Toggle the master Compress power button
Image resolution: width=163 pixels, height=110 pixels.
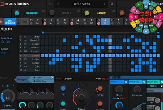click(x=144, y=82)
